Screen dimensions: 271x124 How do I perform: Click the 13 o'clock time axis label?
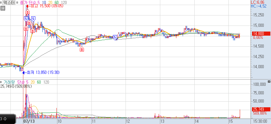(162, 121)
